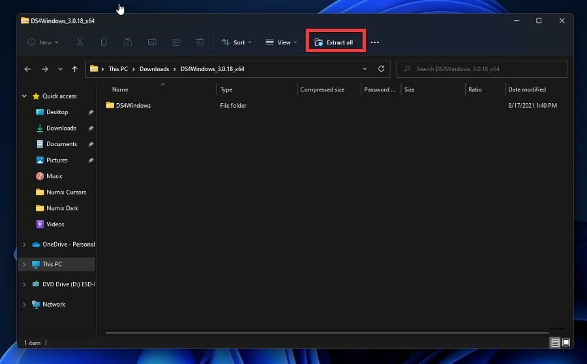
Task: Select Downloads in Quick access
Action: point(61,129)
